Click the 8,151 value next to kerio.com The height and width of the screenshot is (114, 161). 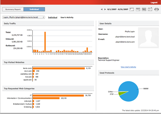88,68
